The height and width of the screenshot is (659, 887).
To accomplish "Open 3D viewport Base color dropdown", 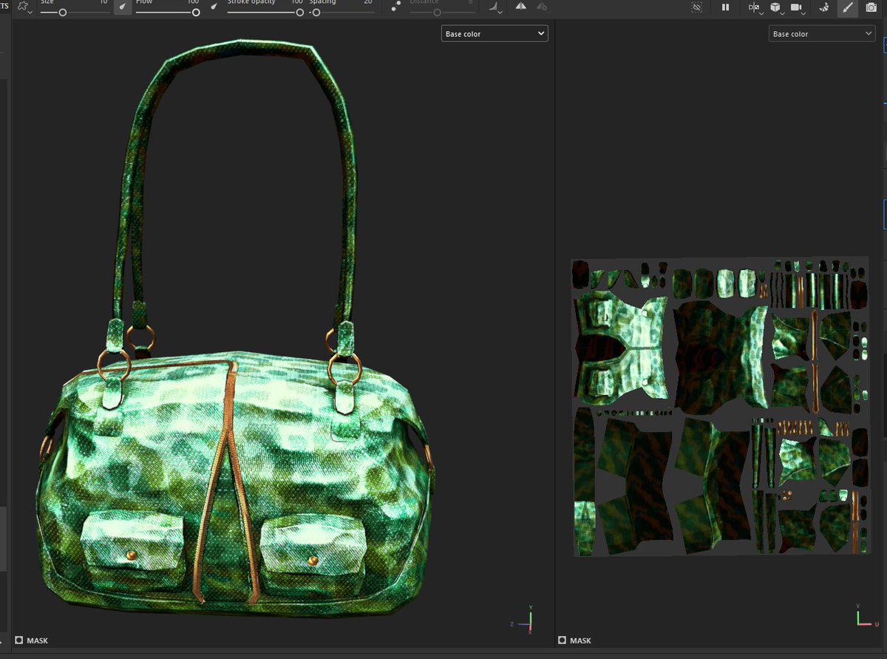I will pos(495,33).
